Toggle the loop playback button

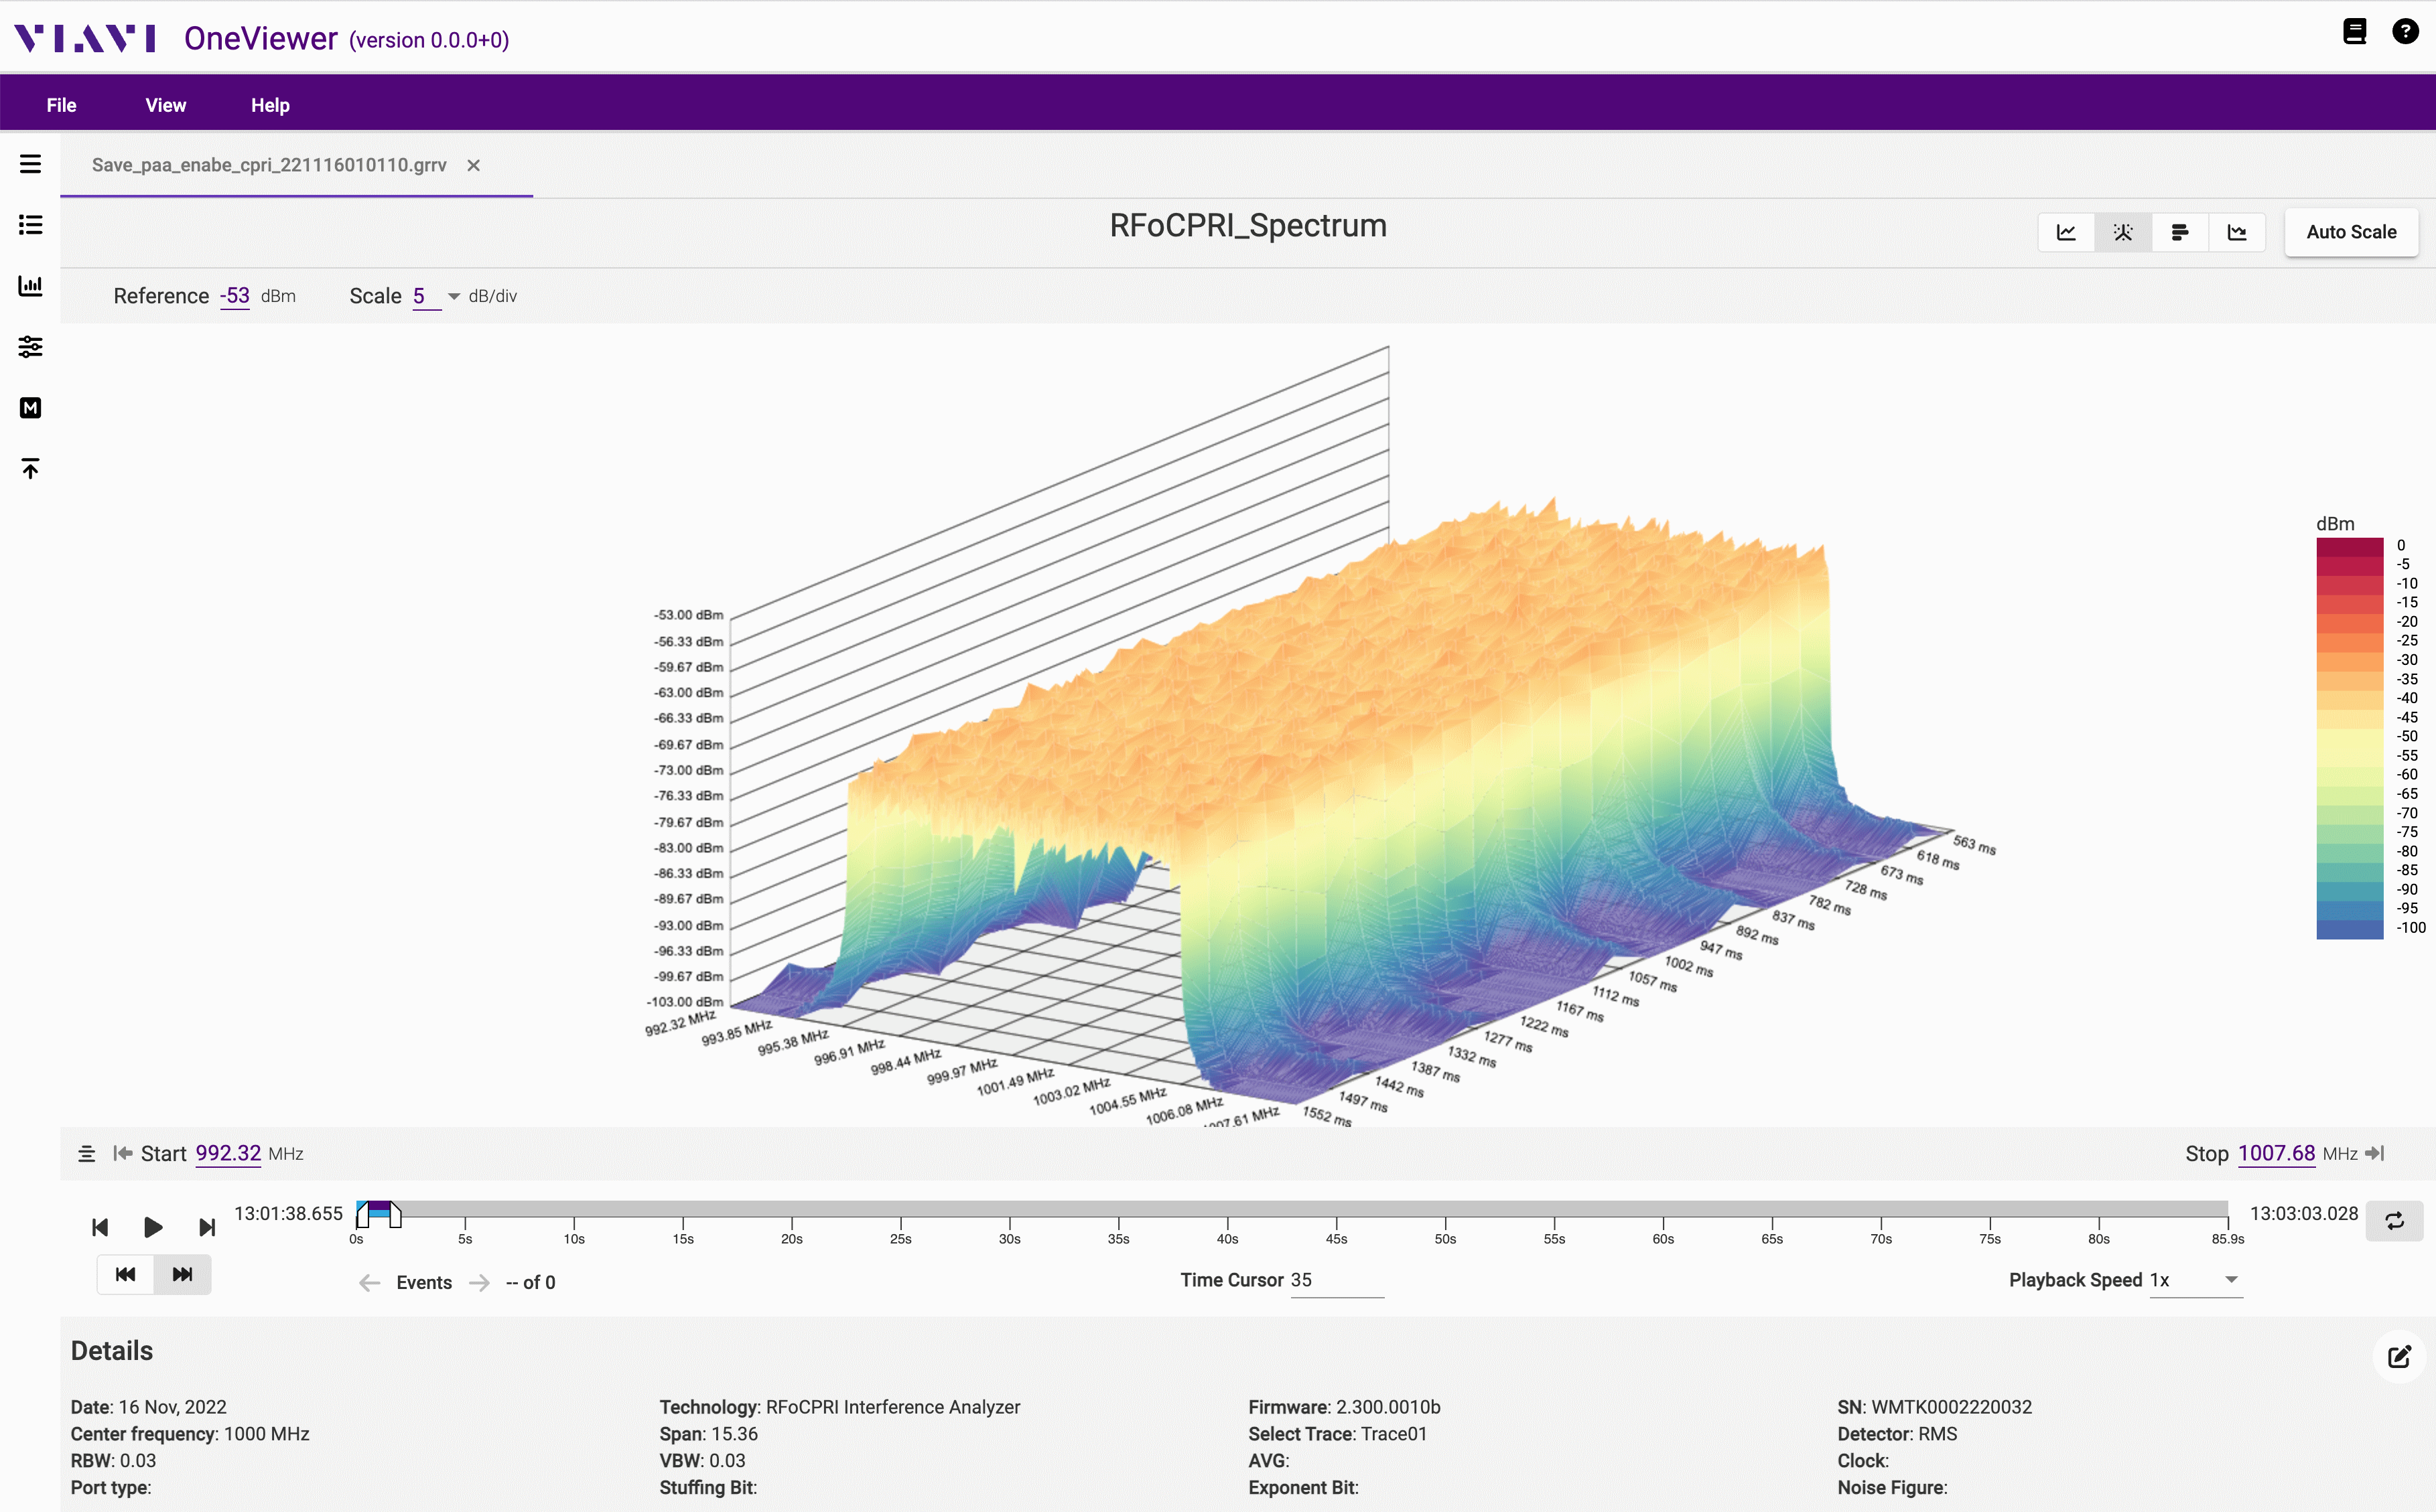2394,1221
